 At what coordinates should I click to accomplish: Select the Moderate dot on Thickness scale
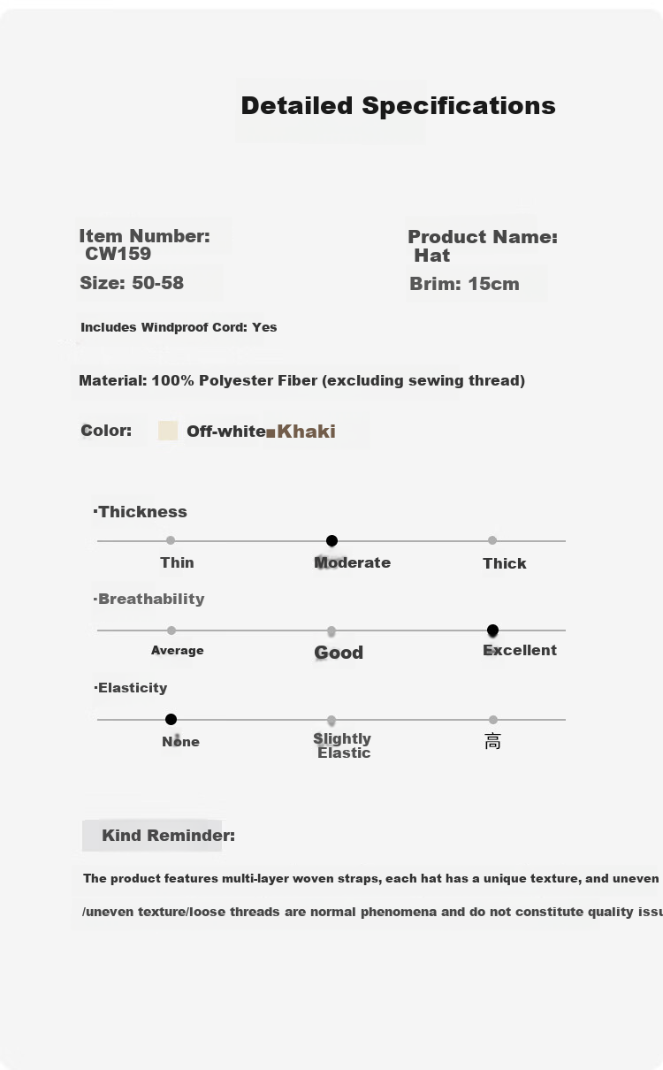pyautogui.click(x=331, y=540)
